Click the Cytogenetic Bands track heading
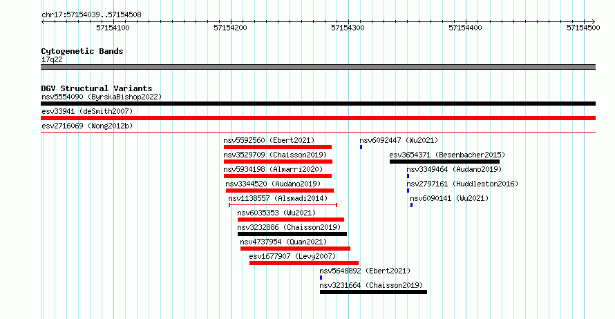Screen dimensions: 615x319 point(82,51)
